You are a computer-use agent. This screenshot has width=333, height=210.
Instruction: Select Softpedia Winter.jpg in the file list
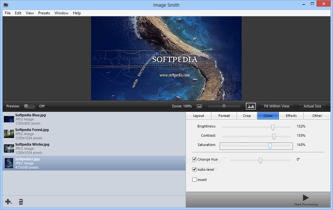pyautogui.click(x=94, y=148)
